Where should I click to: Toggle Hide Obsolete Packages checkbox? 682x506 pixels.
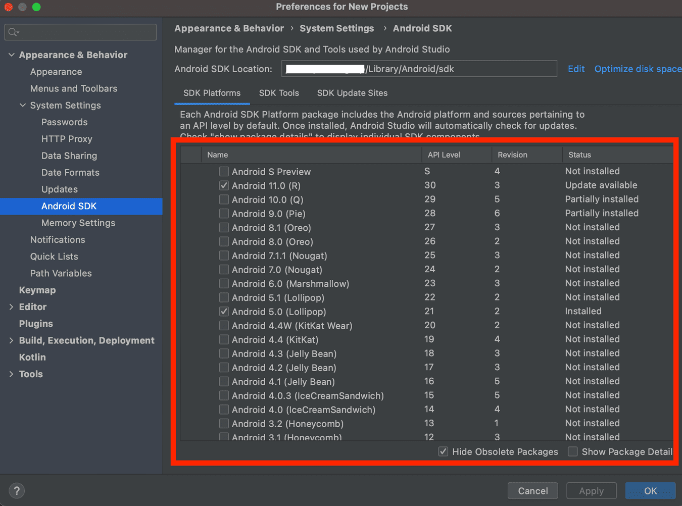coord(443,451)
